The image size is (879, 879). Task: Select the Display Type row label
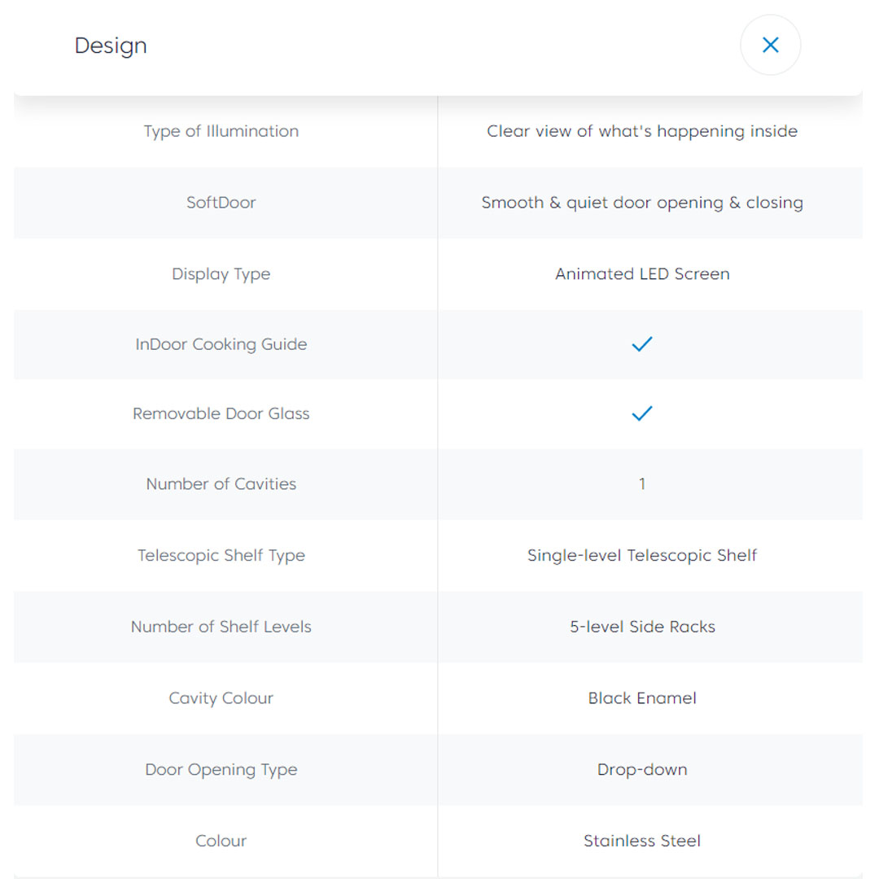pos(221,274)
